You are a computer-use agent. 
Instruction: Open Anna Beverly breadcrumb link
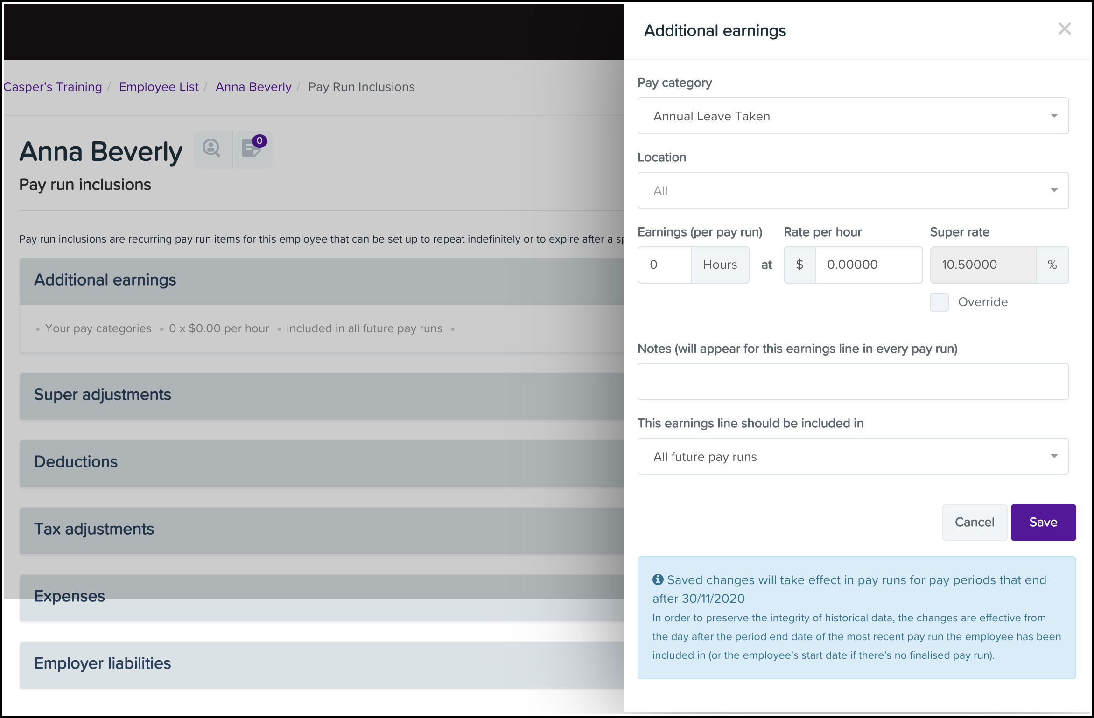(253, 87)
